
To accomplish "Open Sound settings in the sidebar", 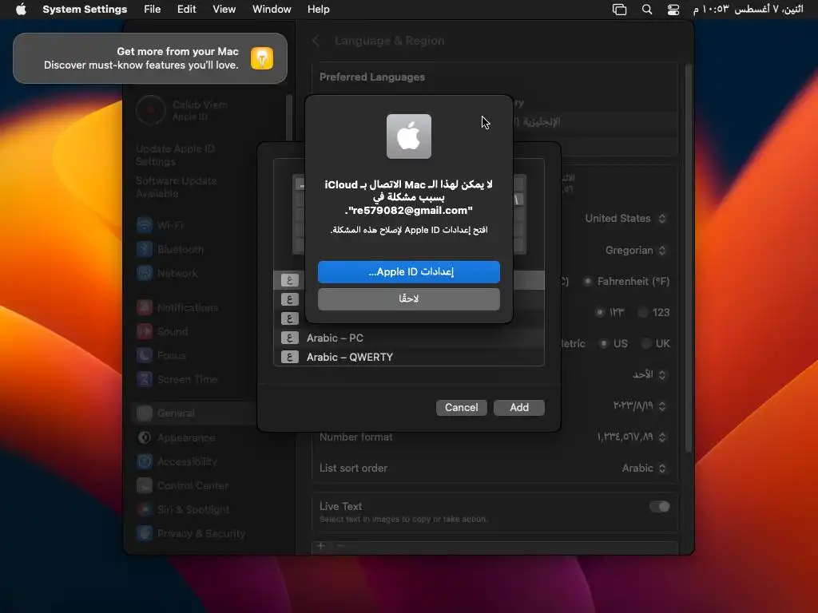I will tap(162, 331).
